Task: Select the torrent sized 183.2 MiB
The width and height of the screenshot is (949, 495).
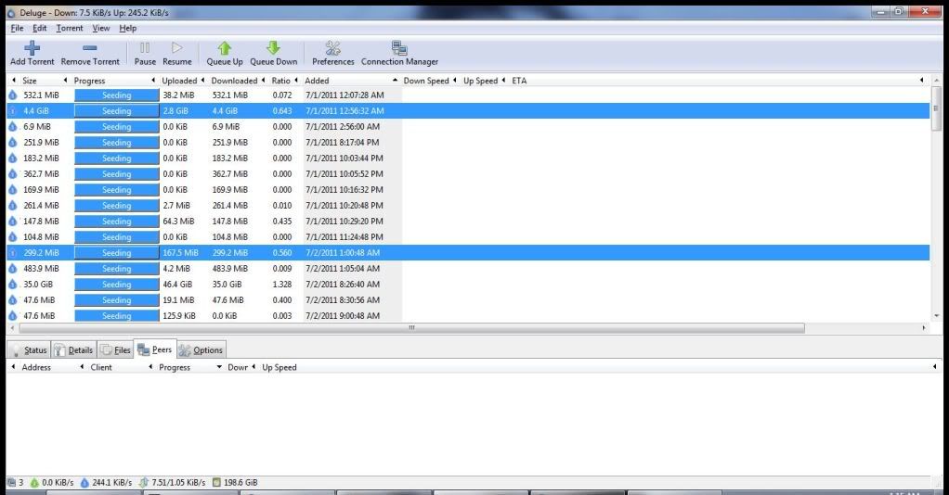Action: coord(468,159)
